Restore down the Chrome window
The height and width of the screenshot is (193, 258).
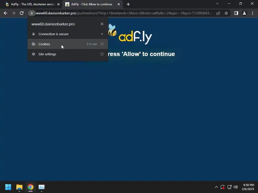pyautogui.click(x=241, y=4)
